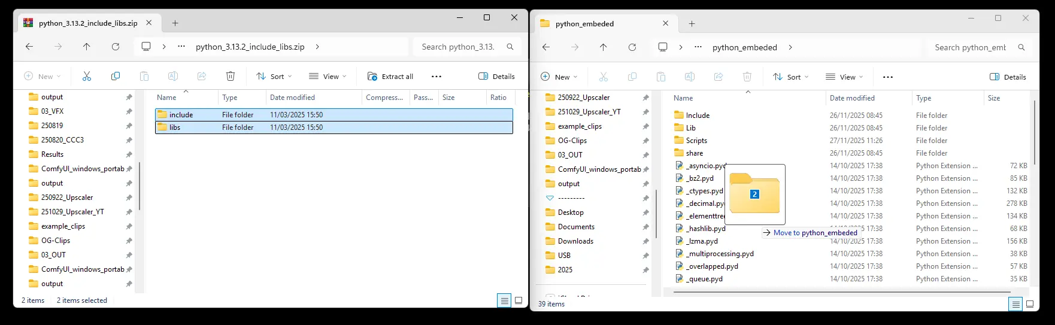Refresh the python_embeded window
Image resolution: width=1055 pixels, height=325 pixels.
pos(632,47)
